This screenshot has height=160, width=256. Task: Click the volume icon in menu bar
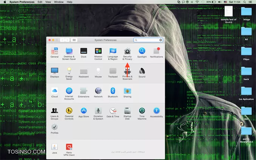pyautogui.click(x=220, y=2)
